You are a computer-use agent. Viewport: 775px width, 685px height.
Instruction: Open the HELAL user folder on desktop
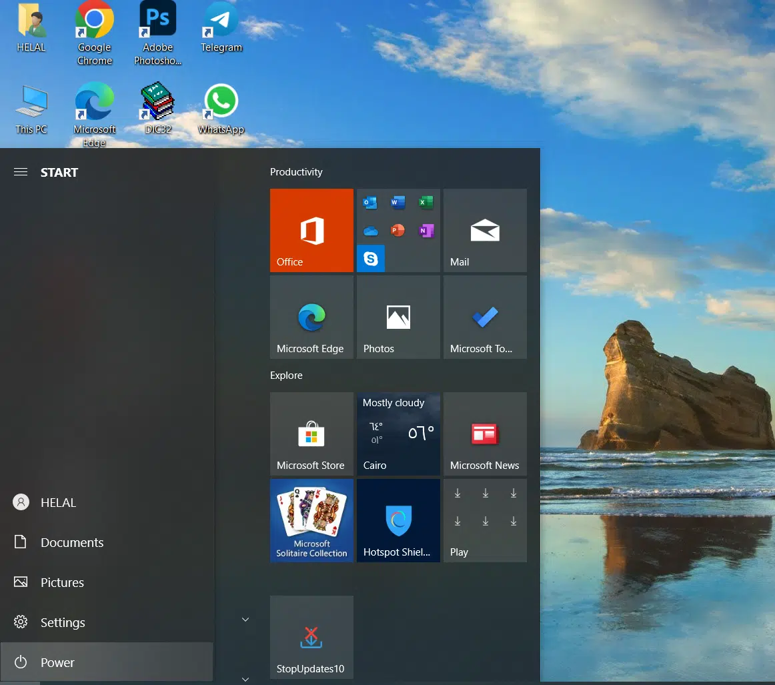pyautogui.click(x=31, y=27)
